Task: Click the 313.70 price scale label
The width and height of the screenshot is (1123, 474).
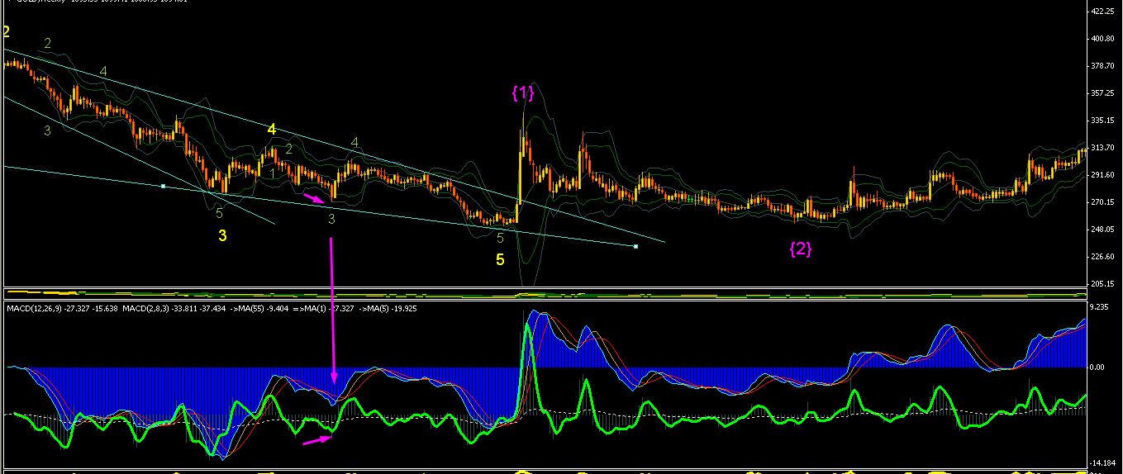Action: pyautogui.click(x=1102, y=148)
